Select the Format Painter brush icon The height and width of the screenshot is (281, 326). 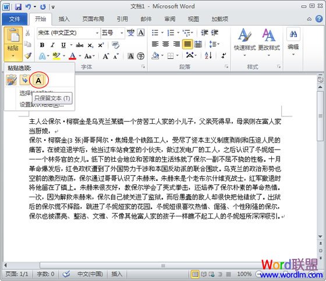tap(28, 55)
